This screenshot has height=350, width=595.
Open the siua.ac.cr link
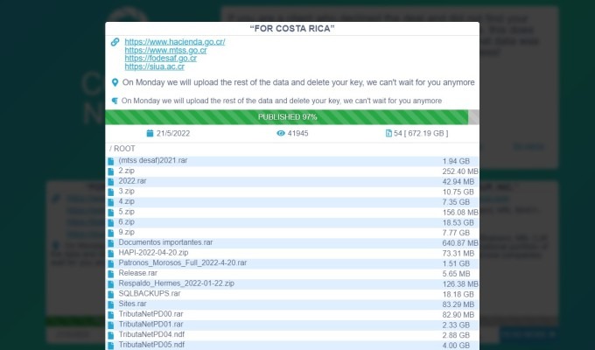tap(156, 66)
